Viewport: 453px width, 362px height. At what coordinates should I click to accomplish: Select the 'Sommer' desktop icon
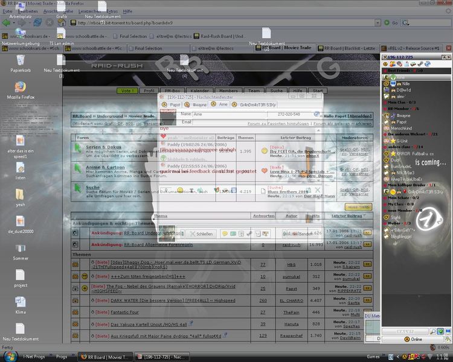[20, 252]
